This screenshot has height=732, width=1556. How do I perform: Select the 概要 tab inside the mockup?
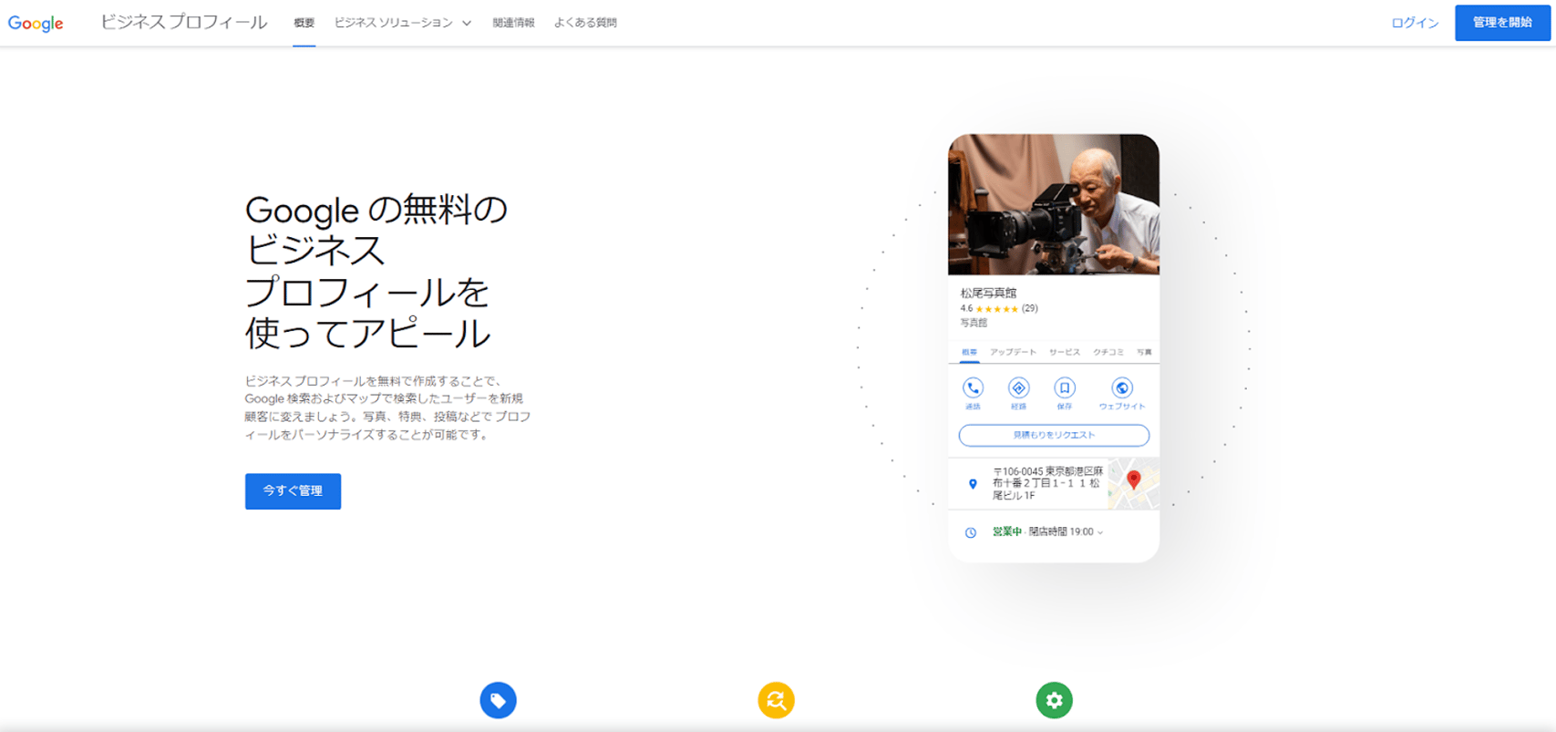pyautogui.click(x=969, y=352)
